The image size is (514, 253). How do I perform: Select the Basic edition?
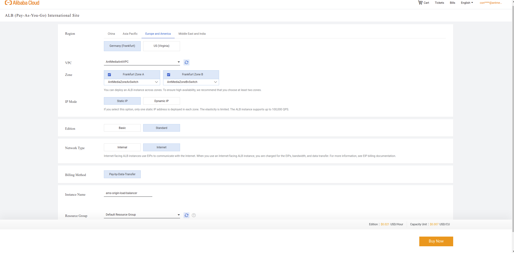122,128
